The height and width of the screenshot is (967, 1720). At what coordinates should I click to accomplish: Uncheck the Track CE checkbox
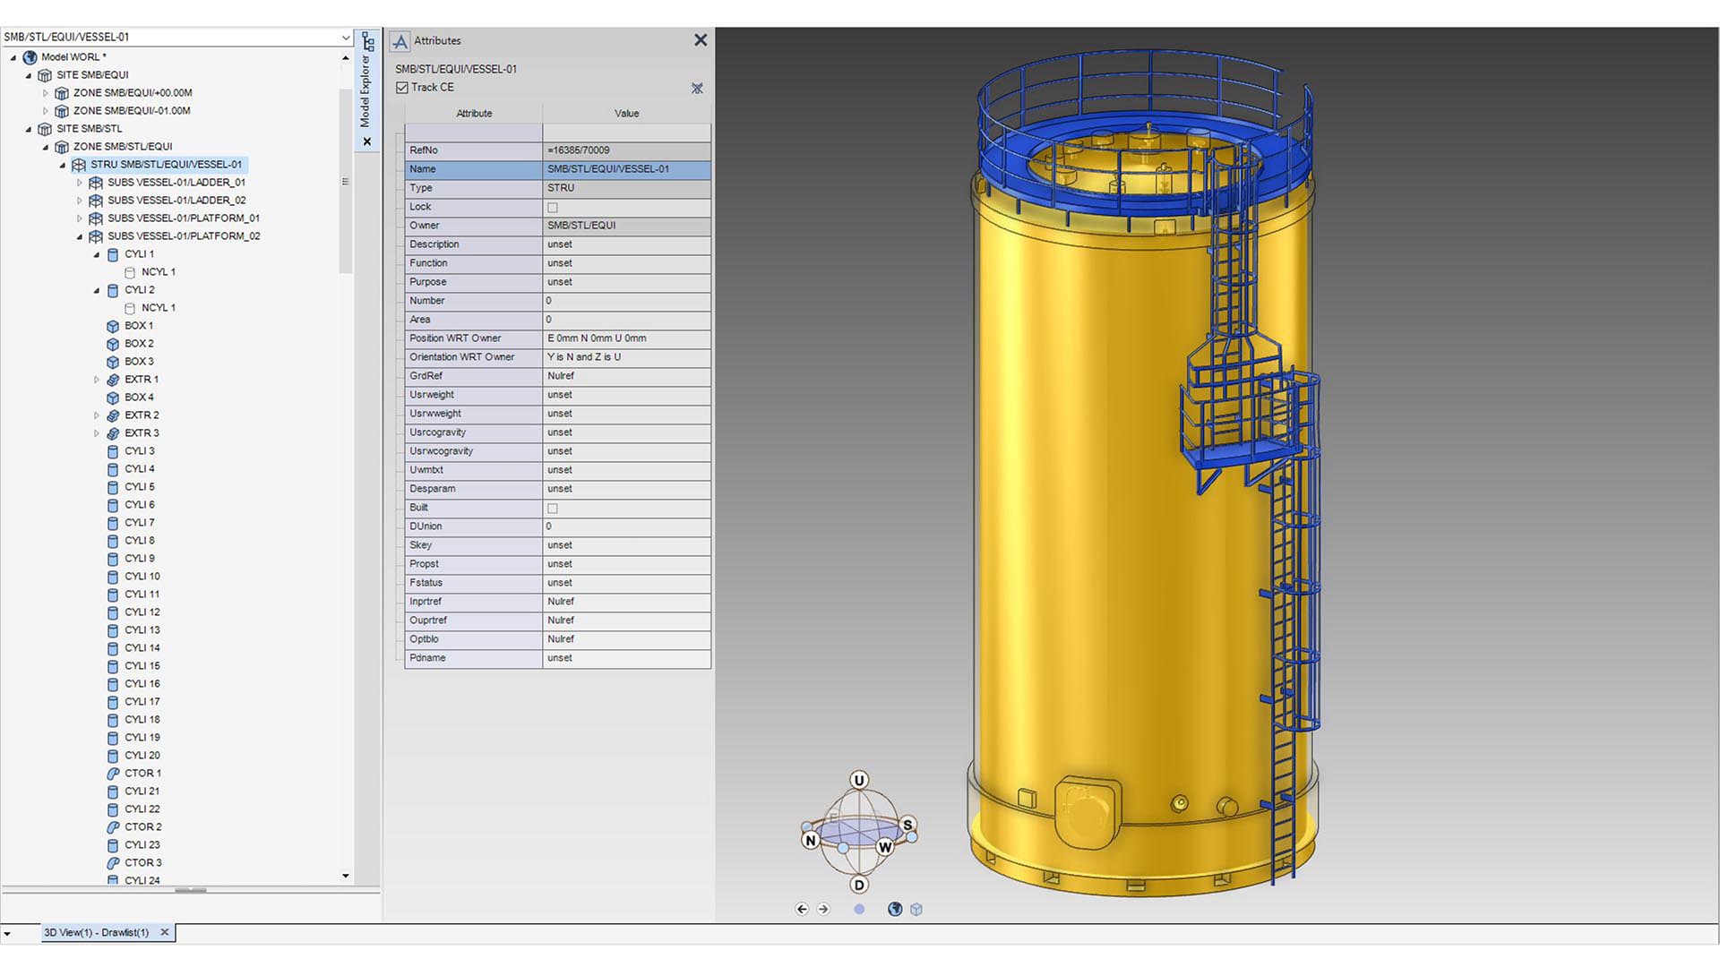coord(401,87)
